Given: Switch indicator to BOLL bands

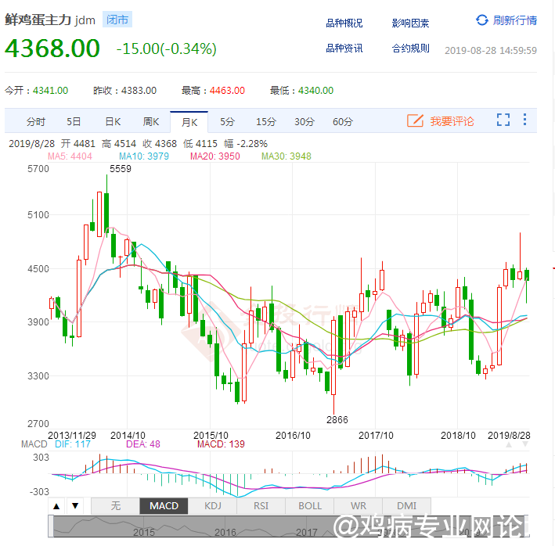Looking at the screenshot, I should (x=310, y=506).
